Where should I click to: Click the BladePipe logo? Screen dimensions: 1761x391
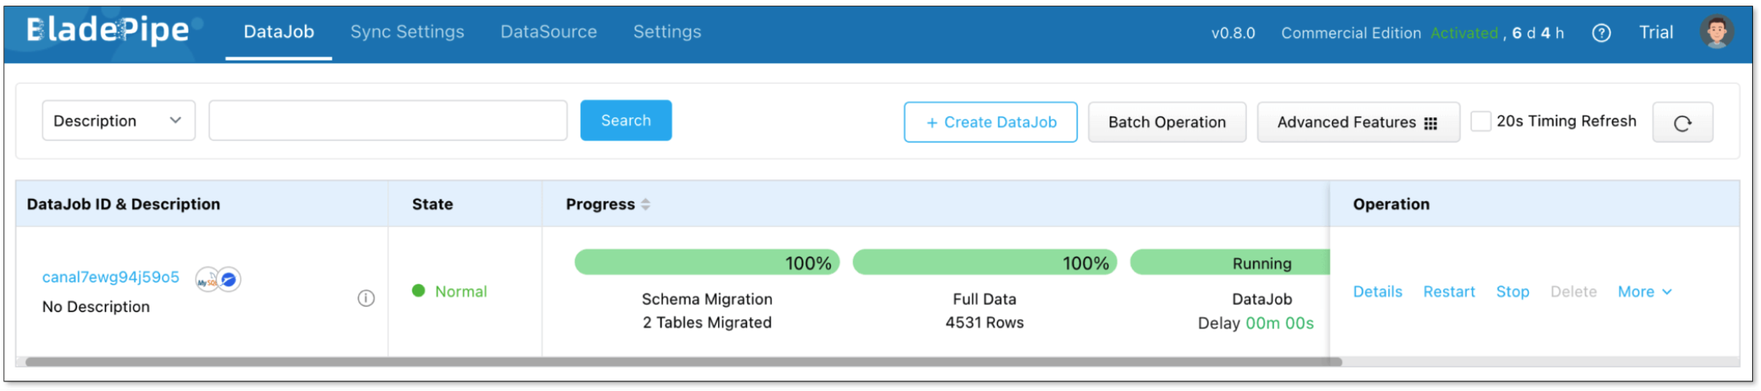pyautogui.click(x=108, y=31)
